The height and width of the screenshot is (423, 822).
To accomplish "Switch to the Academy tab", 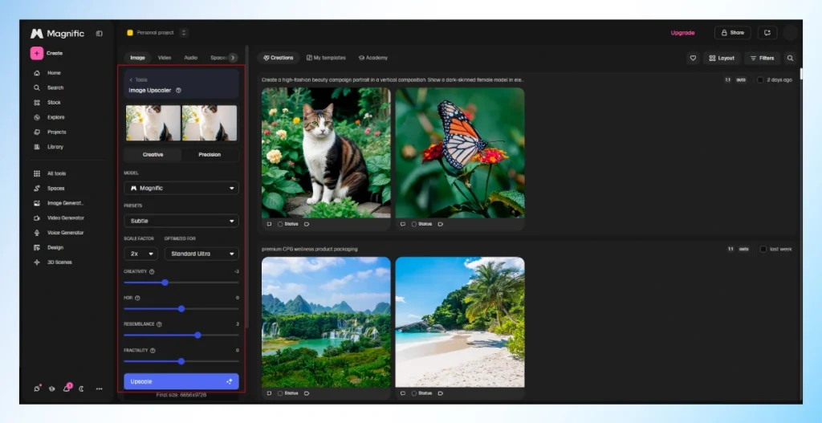I will (x=373, y=58).
